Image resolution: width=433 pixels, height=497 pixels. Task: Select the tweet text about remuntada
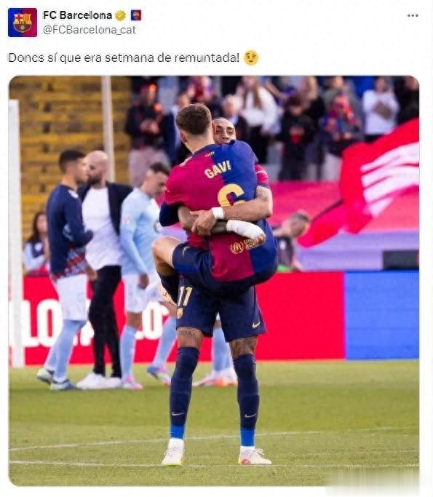click(x=124, y=57)
